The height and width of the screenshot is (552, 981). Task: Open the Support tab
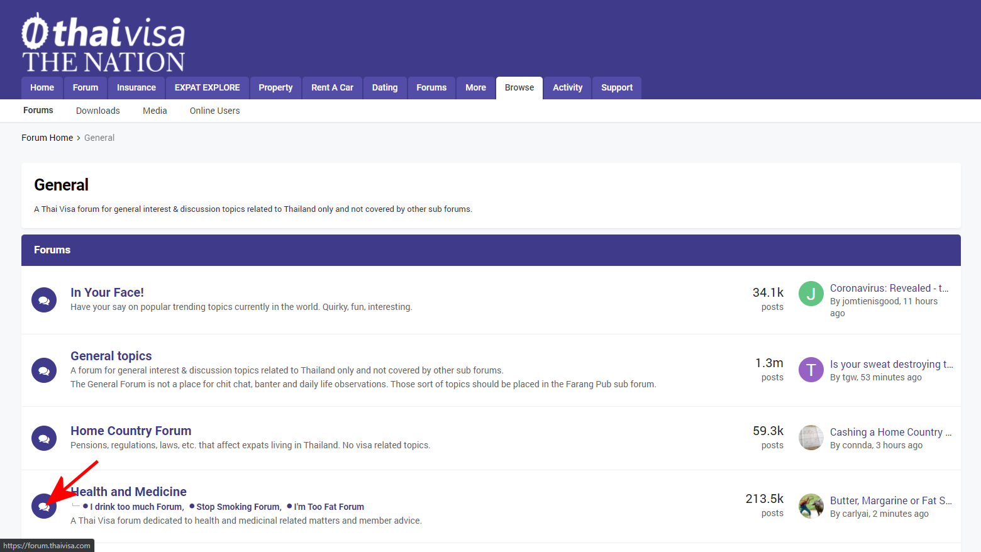(x=617, y=88)
